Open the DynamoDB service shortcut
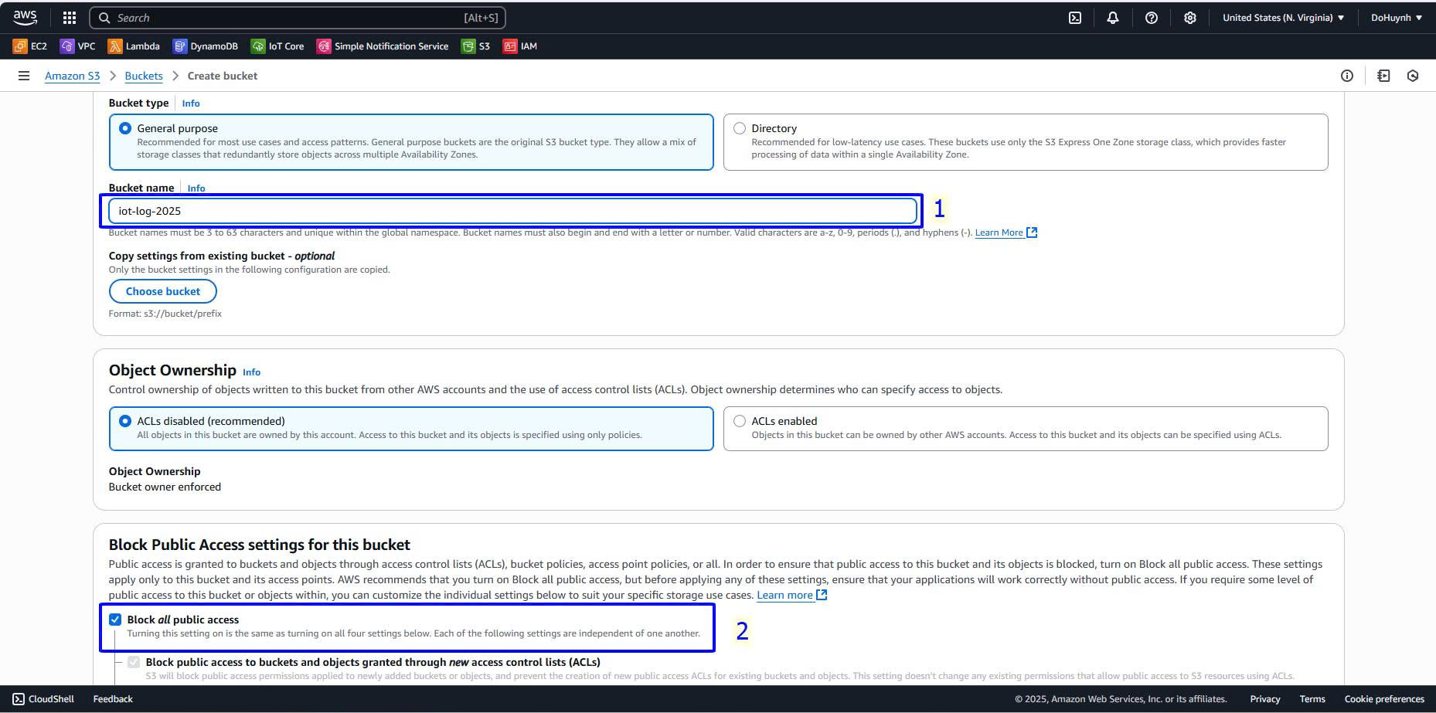Image resolution: width=1436 pixels, height=713 pixels. click(206, 46)
